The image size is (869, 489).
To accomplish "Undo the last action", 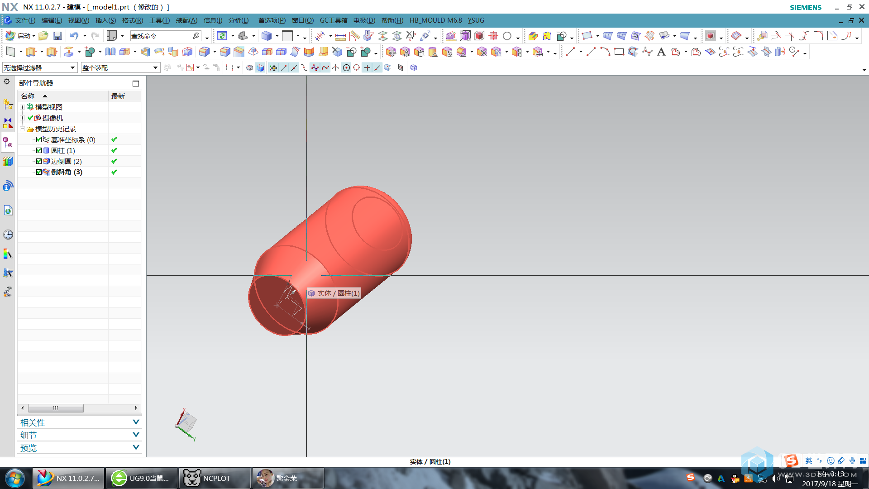I will (74, 36).
